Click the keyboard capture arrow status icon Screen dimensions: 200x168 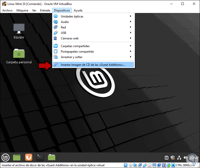point(173,165)
